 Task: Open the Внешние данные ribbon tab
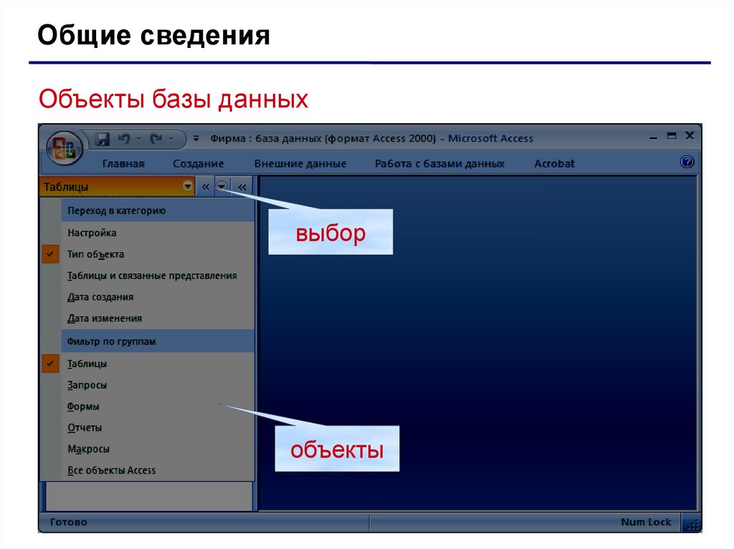(300, 164)
